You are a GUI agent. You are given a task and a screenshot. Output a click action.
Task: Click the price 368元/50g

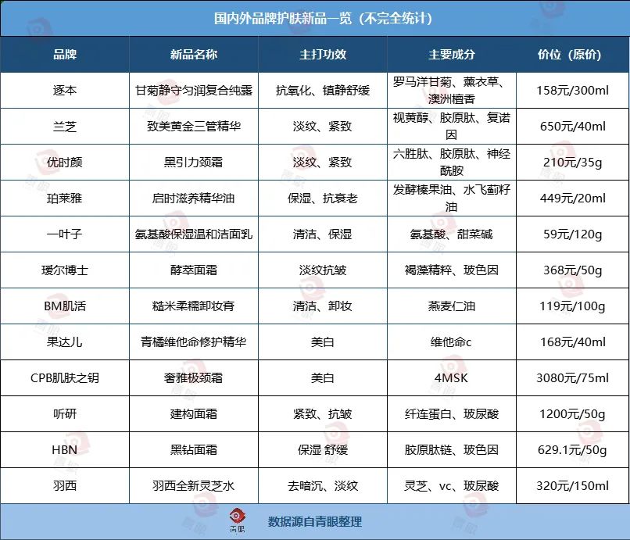point(572,270)
